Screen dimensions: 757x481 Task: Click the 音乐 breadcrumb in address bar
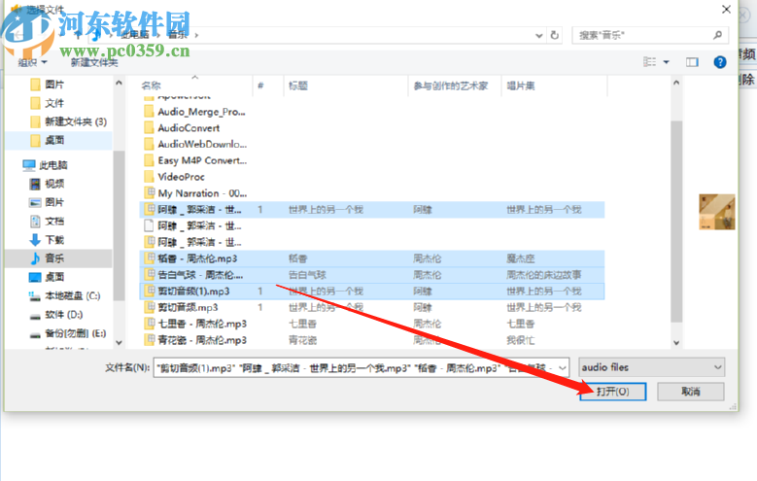click(177, 35)
